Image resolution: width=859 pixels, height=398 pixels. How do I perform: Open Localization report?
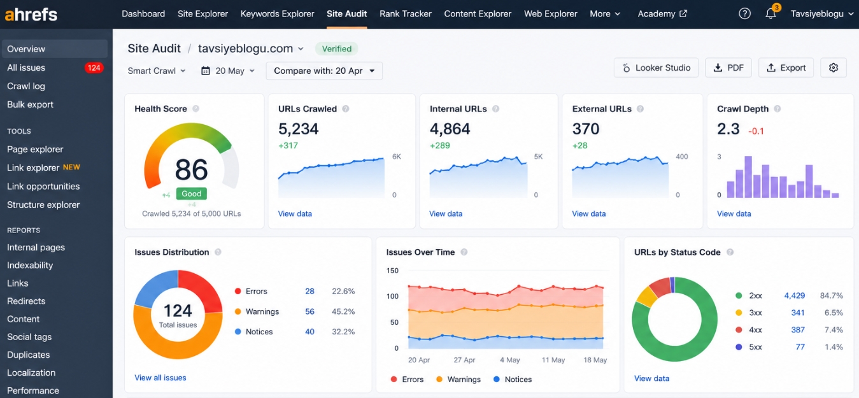point(31,373)
